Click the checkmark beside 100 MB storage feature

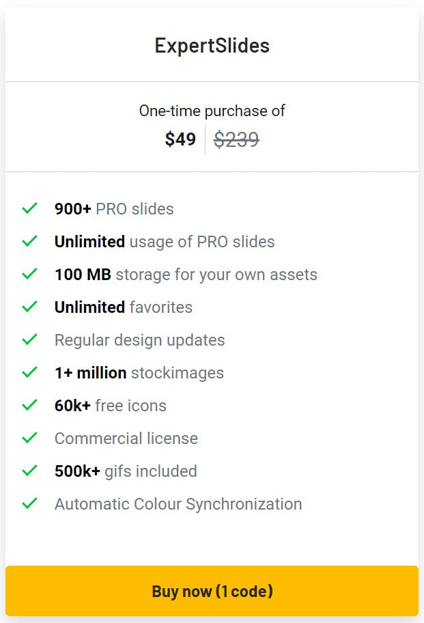[30, 274]
